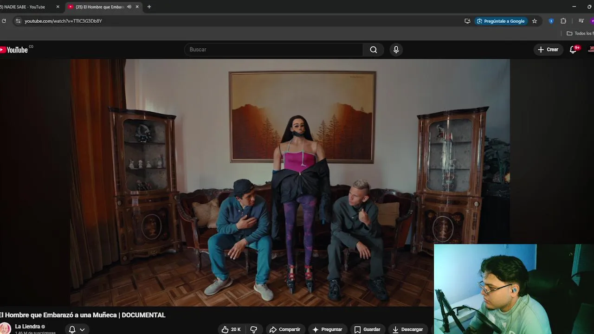Open the browser extensions puzzle icon
Viewport: 594px width, 334px height.
point(563,21)
